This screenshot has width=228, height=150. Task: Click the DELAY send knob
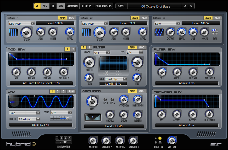[x=124, y=115]
